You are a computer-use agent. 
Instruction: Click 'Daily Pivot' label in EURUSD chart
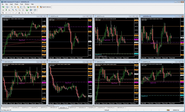[22, 40]
